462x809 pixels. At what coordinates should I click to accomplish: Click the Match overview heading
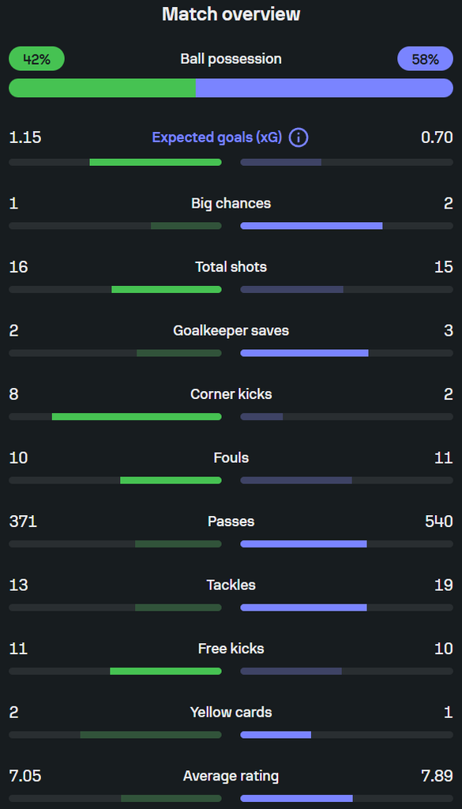(x=231, y=14)
